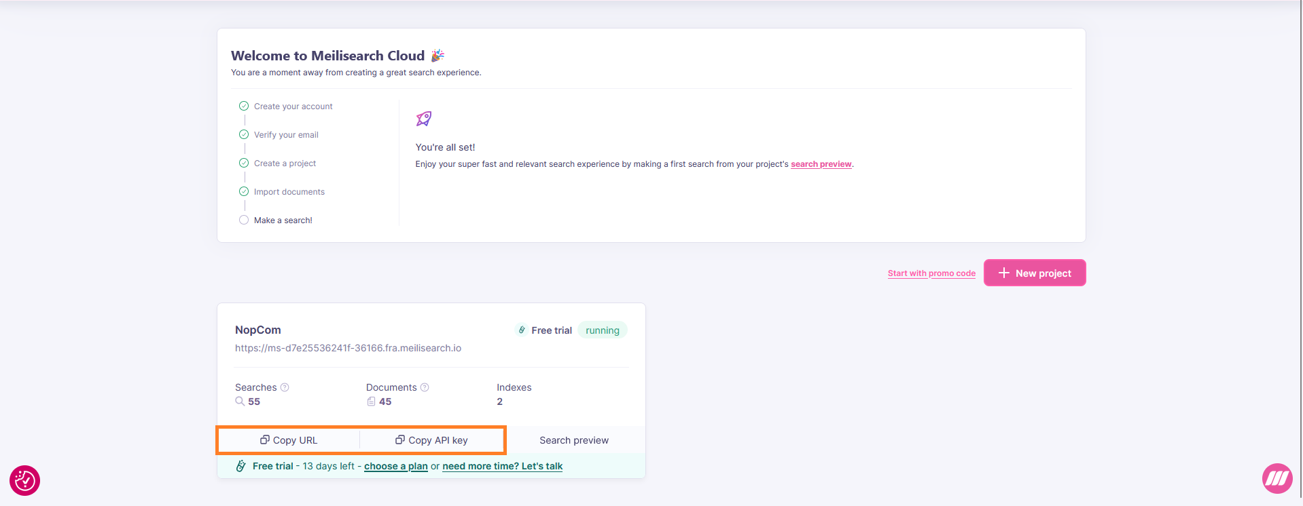Image resolution: width=1303 pixels, height=506 pixels.
Task: Select the Make a search! step circle
Action: pos(244,220)
